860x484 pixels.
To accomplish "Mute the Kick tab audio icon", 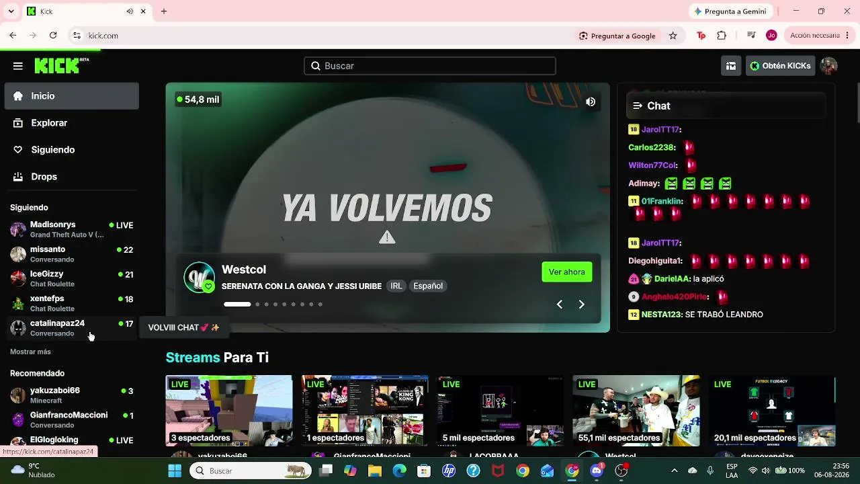I will pyautogui.click(x=130, y=11).
